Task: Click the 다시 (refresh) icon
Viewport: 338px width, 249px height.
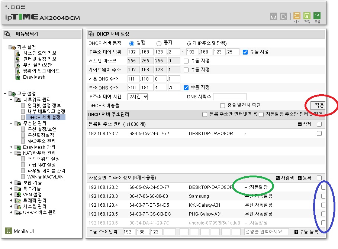Action: 297,16
